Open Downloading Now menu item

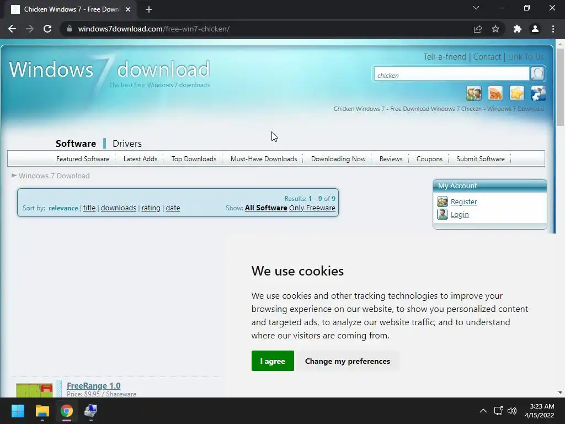point(338,159)
